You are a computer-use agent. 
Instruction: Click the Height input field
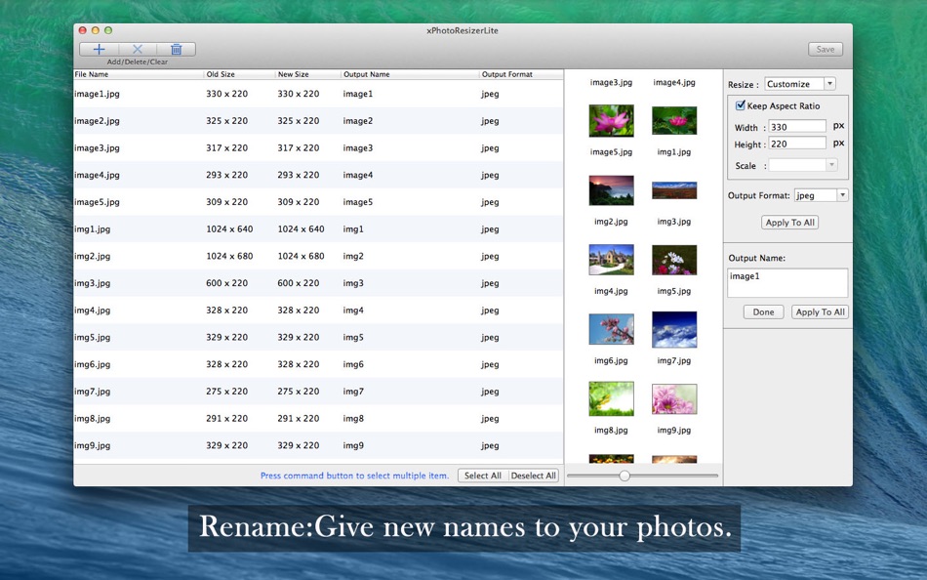797,144
